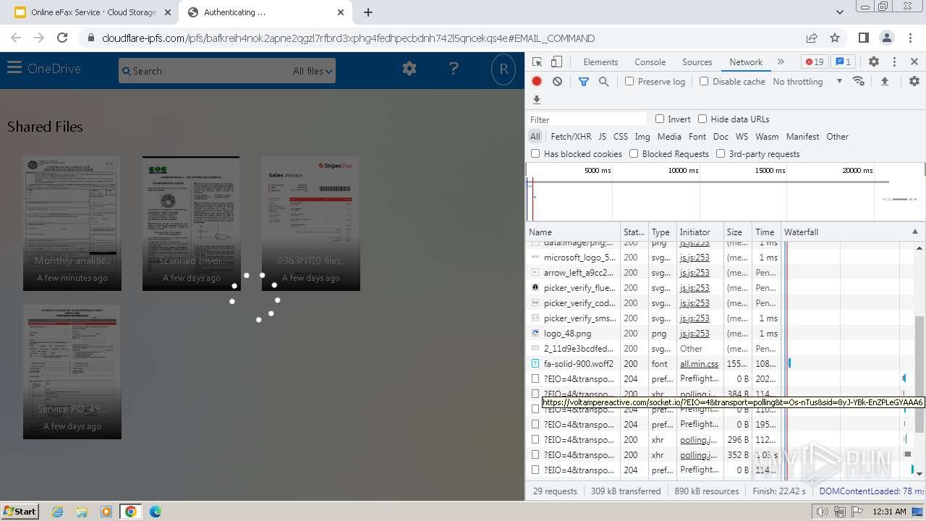926x521 pixels.
Task: Check Hide data URLs option
Action: (x=702, y=119)
